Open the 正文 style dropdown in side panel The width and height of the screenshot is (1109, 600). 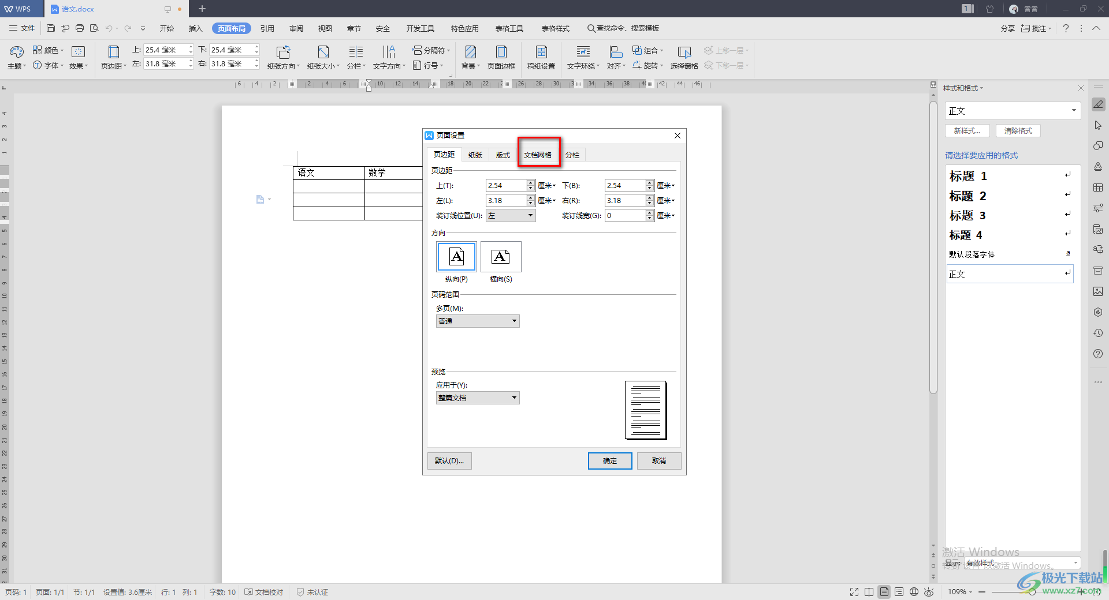[x=1013, y=111]
